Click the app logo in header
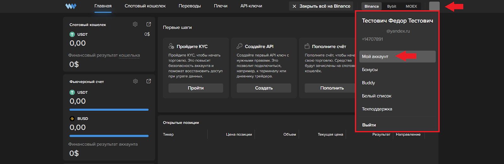This screenshot has width=504, height=164. click(x=71, y=6)
